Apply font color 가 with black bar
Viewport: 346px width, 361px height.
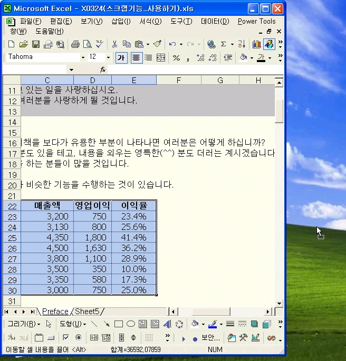pyautogui.click(x=261, y=57)
